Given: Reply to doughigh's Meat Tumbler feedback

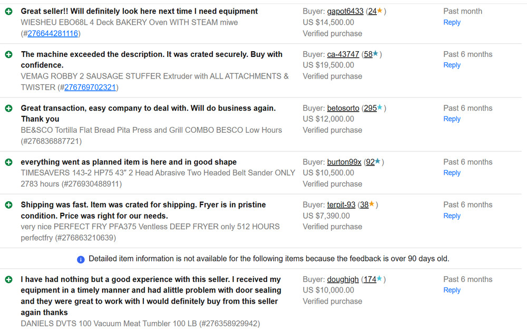Looking at the screenshot, I should (x=452, y=290).
